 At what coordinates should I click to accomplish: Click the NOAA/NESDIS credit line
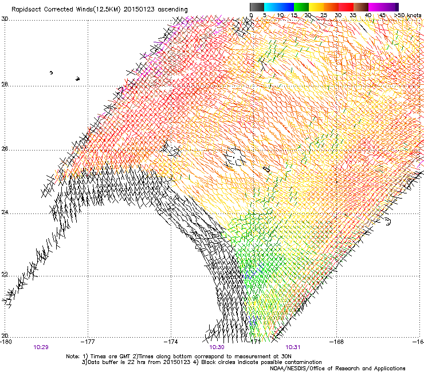337,369
